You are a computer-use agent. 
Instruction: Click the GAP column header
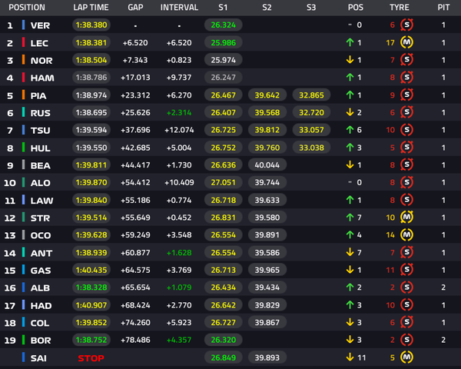135,8
